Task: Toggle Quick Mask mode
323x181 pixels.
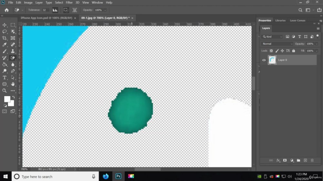Action: coord(4,111)
